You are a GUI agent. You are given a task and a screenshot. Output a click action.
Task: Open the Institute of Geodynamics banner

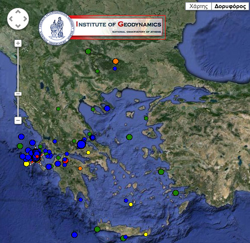pyautogui.click(x=117, y=27)
